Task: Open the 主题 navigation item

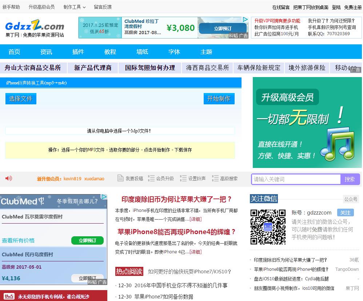Action: [206, 52]
